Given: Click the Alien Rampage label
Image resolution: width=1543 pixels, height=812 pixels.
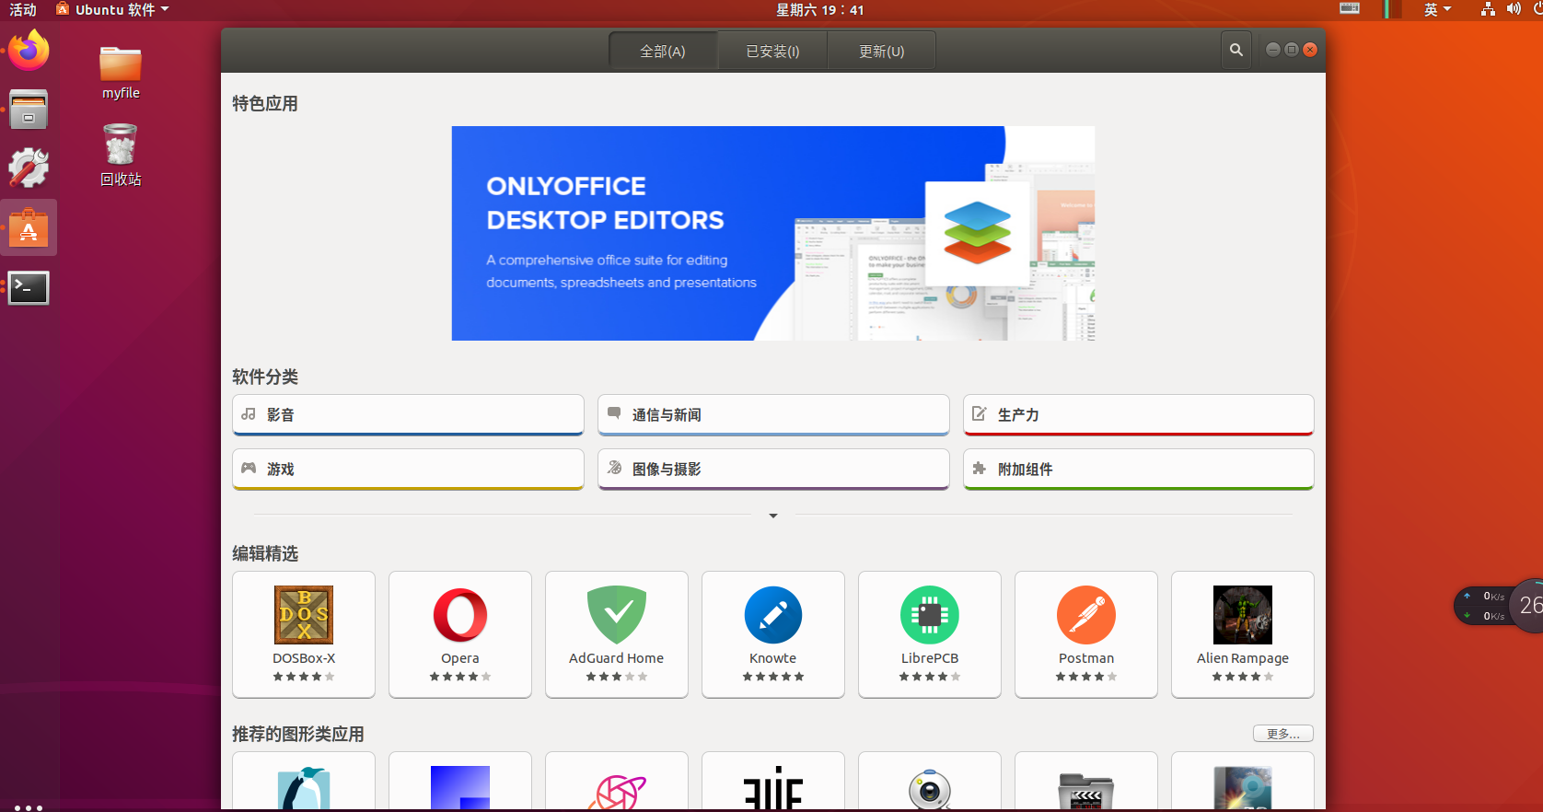Looking at the screenshot, I should [1243, 658].
